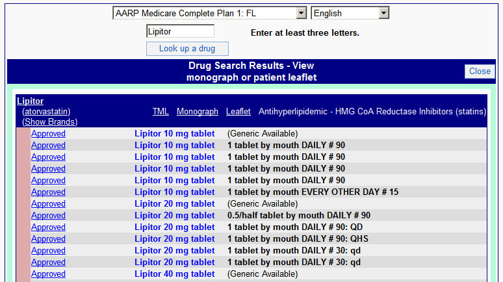The width and height of the screenshot is (503, 282).
Task: Click Approved link for Lipitor 40 mg tablet row
Action: (48, 274)
